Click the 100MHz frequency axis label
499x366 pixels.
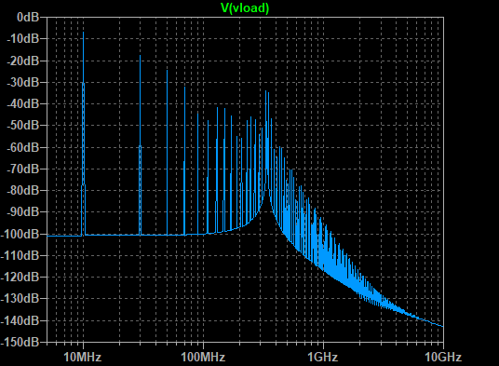coord(203,357)
